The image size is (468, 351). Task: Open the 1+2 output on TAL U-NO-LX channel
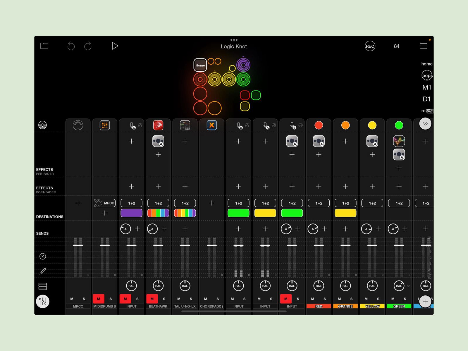point(185,203)
